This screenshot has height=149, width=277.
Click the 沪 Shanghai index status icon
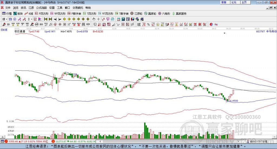(6, 141)
